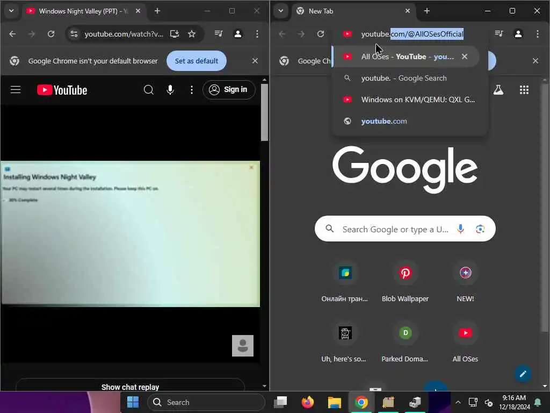Click Show chat replay button

[130, 387]
